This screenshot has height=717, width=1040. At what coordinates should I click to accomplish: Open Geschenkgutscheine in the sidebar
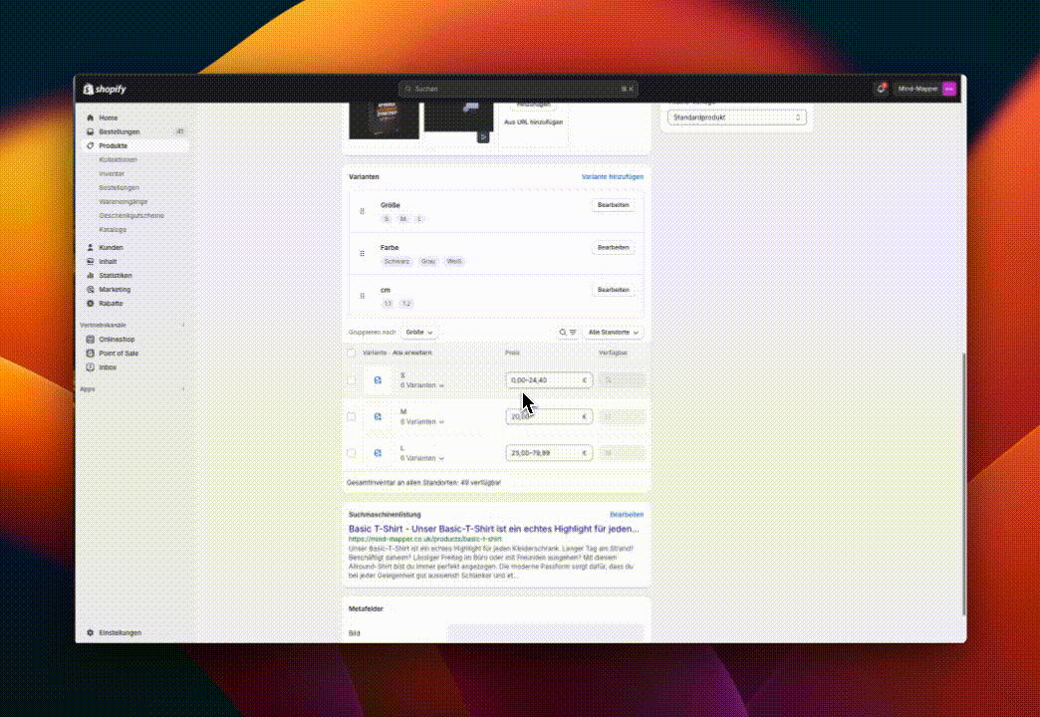[131, 215]
